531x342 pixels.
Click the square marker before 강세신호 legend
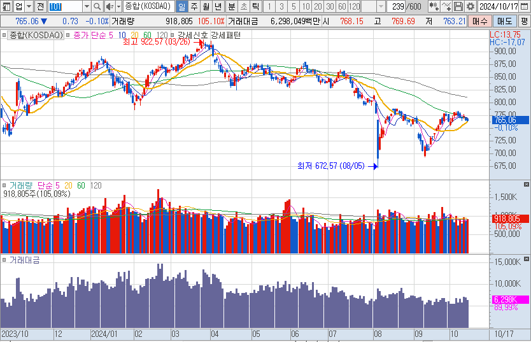173,35
